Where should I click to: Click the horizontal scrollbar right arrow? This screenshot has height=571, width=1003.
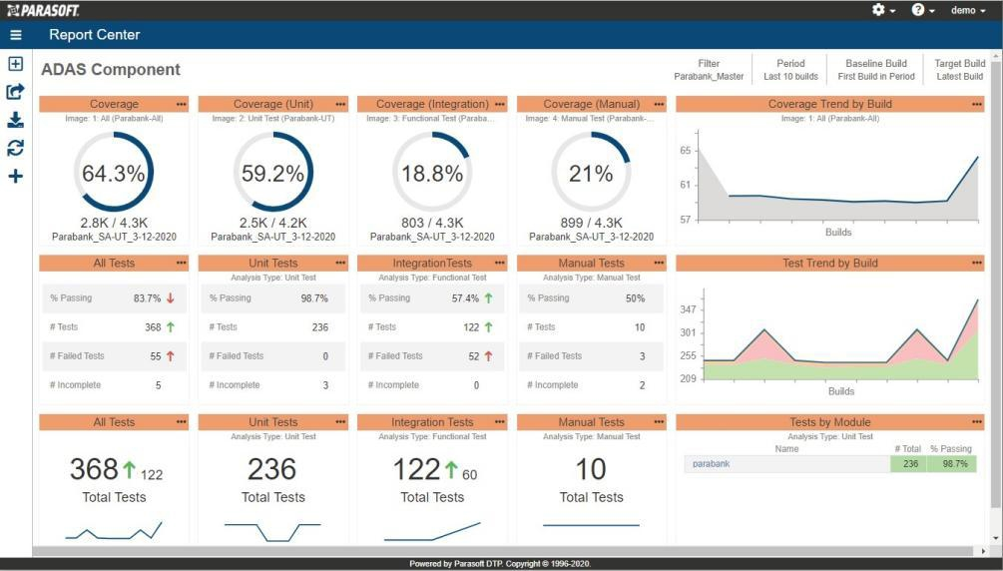983,551
